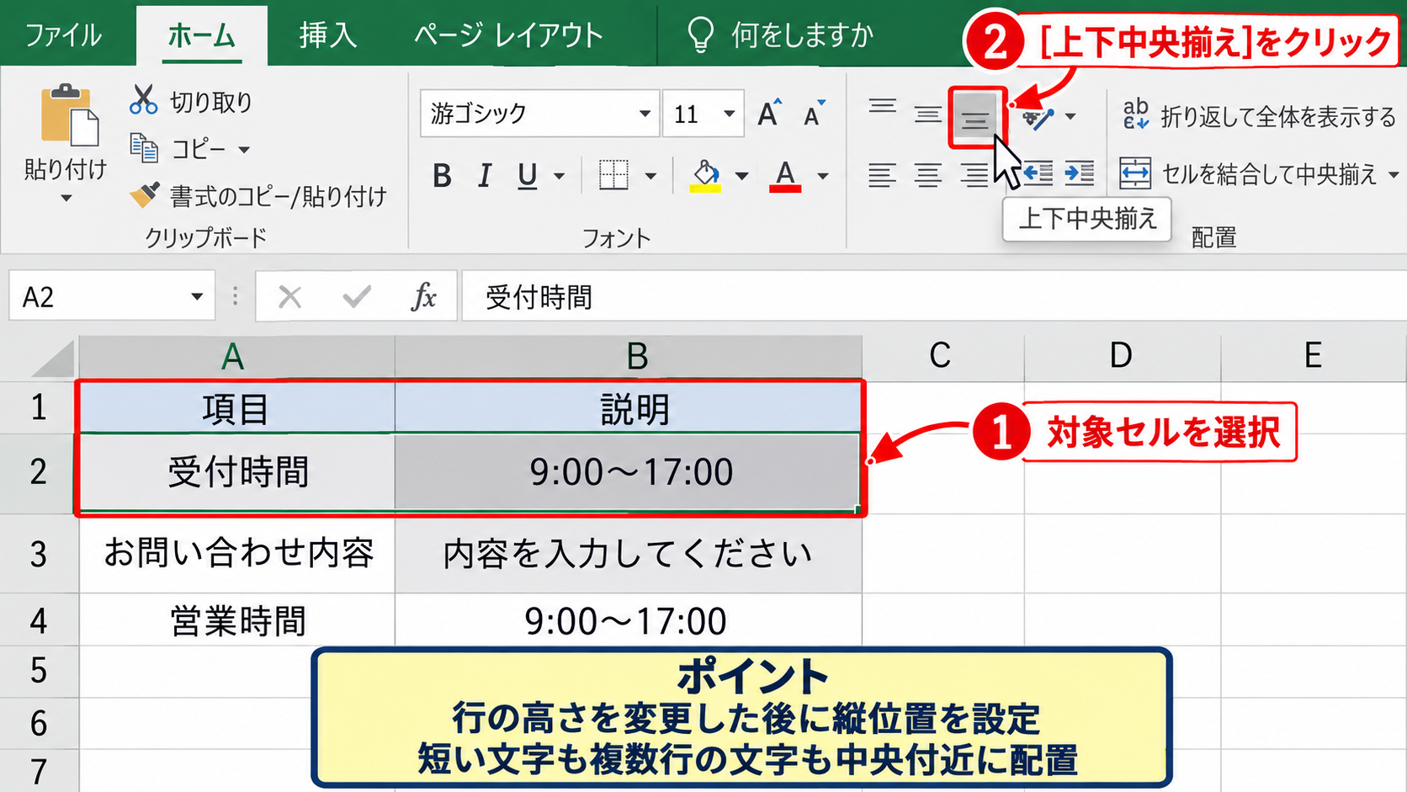Select column C header
This screenshot has width=1407, height=792.
pos(942,357)
